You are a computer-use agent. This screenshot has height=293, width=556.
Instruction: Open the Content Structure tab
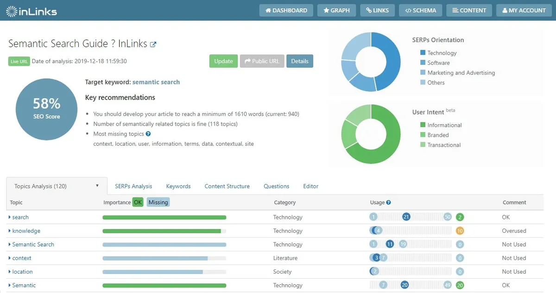(x=227, y=186)
